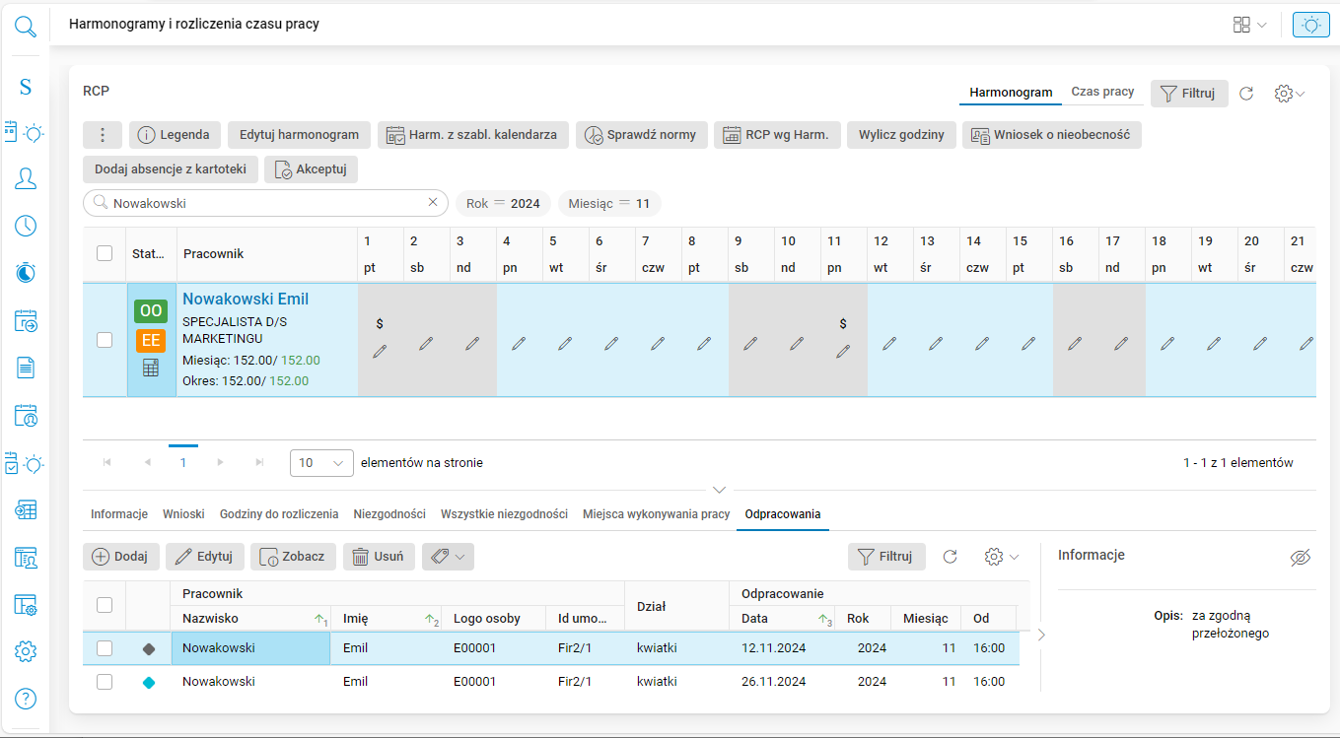This screenshot has width=1340, height=738.
Task: Open the Niezgodności tab
Action: (x=389, y=514)
